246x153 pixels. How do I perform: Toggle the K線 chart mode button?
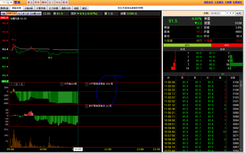coord(3,14)
